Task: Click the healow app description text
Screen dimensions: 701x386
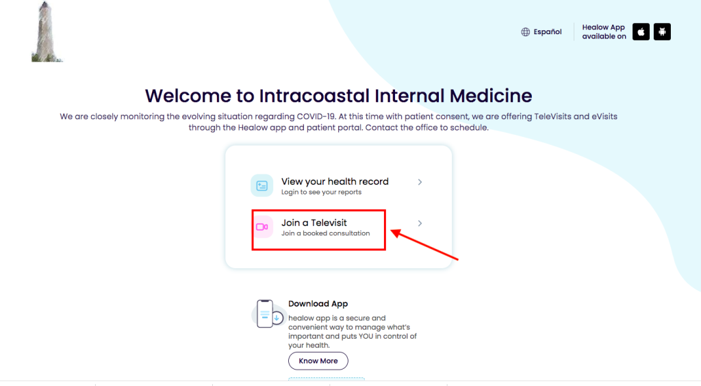Action: [x=353, y=331]
